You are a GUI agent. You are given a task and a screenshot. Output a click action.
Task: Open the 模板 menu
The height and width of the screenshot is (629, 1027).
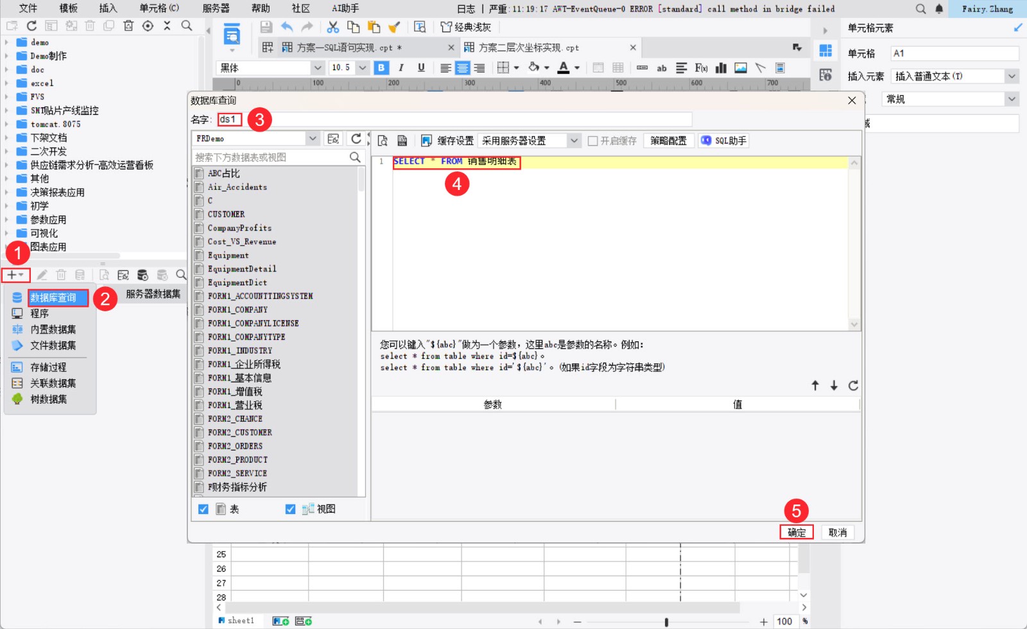click(x=69, y=8)
